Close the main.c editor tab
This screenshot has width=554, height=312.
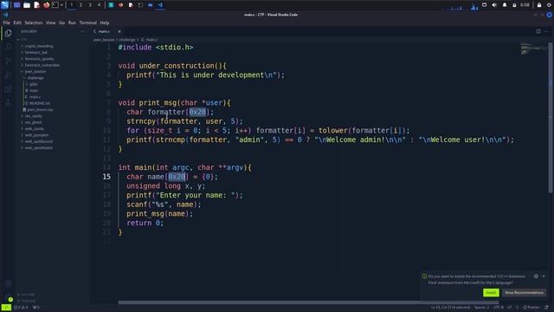119,31
